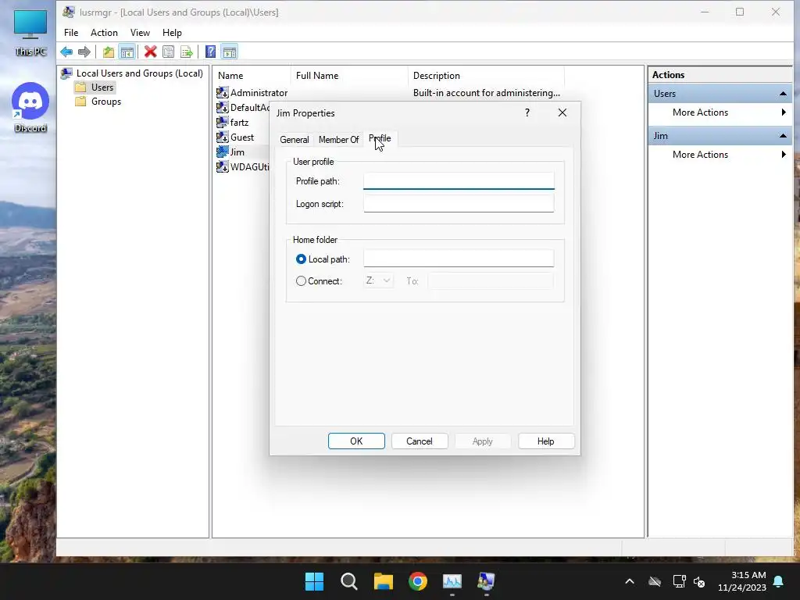Open the Z: drive letter dropdown
Screen dimensions: 800x600
click(x=378, y=280)
